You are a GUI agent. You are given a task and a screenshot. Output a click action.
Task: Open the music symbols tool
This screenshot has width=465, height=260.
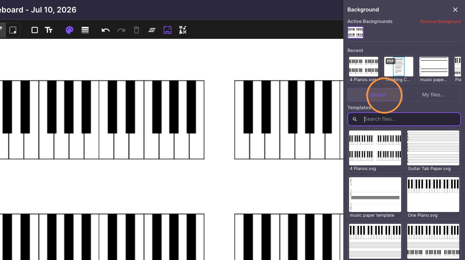click(183, 30)
